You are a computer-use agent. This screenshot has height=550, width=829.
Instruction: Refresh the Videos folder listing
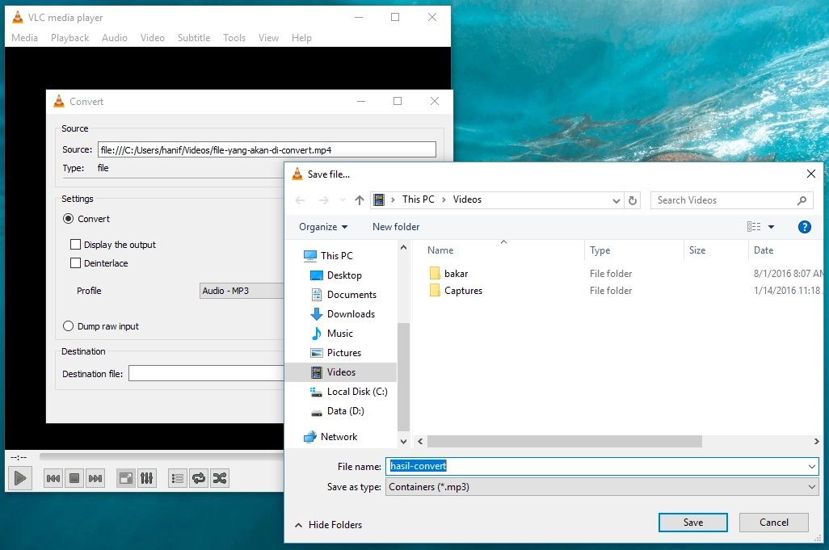[633, 200]
